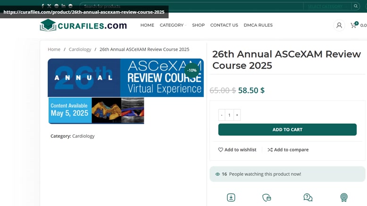
Task: Open the DMCA Rules menu item
Action: 258,25
